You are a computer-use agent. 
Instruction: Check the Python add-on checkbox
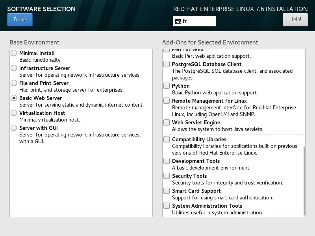tap(166, 86)
